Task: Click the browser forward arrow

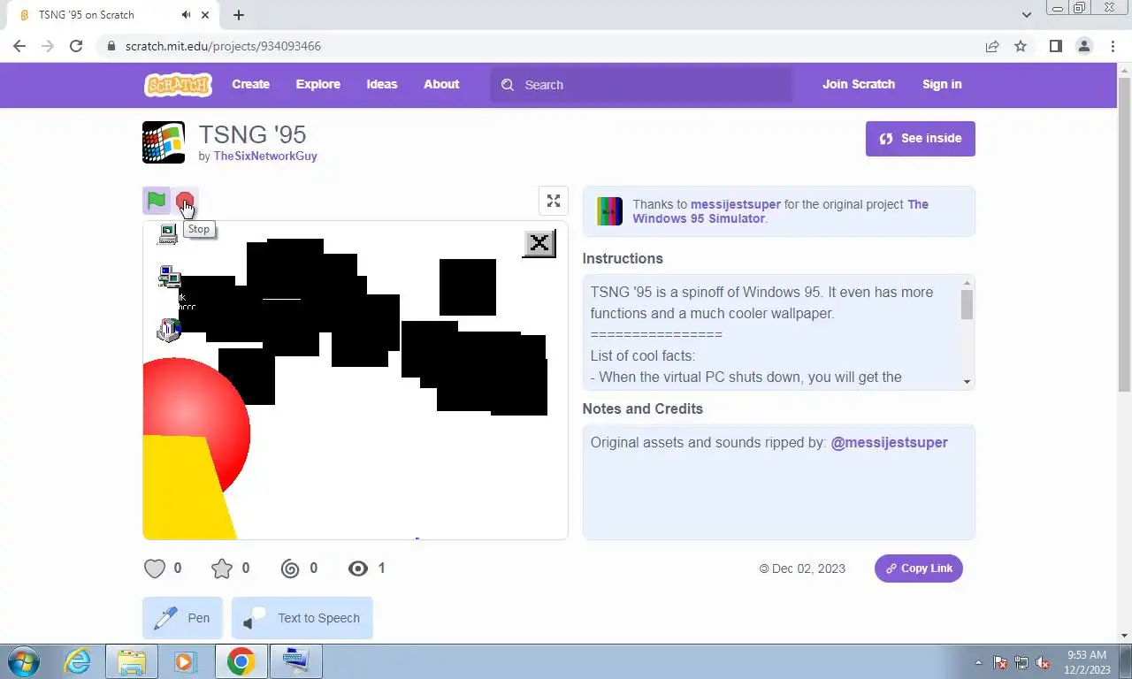Action: click(x=48, y=46)
